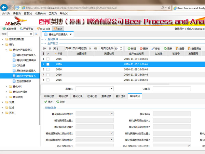Select CIP数据 in the navigation tree
This screenshot has height=154, width=205.
(x=20, y=65)
